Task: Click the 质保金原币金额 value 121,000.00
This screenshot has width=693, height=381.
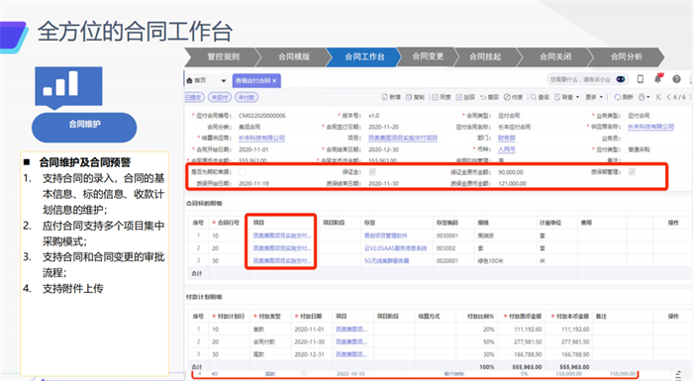Action: 512,183
